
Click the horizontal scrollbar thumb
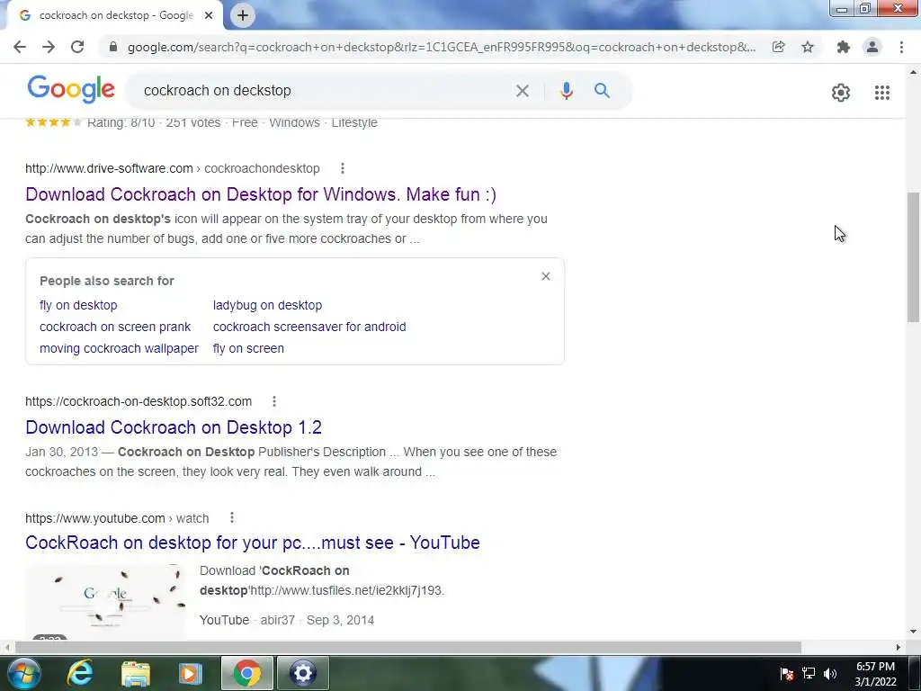pyautogui.click(x=408, y=647)
